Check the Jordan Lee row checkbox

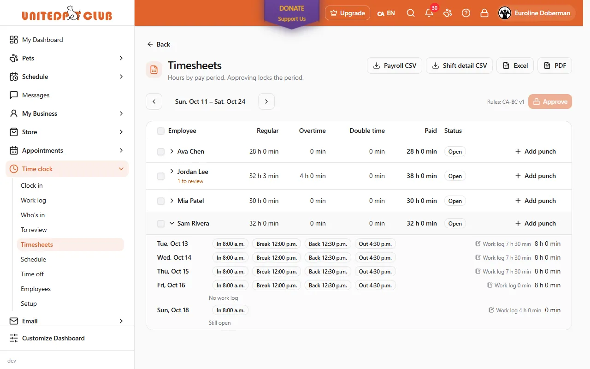point(161,176)
